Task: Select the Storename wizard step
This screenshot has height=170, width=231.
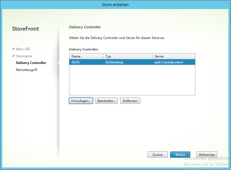Action: click(24, 56)
